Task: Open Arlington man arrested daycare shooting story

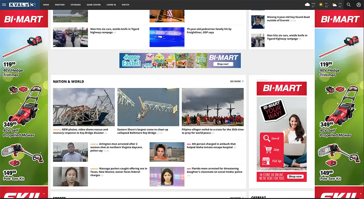Action: 116,147
